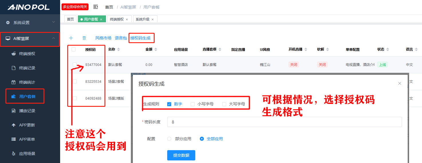Select the 部分应用 radio option
The image size is (422, 163).
[x=169, y=139]
